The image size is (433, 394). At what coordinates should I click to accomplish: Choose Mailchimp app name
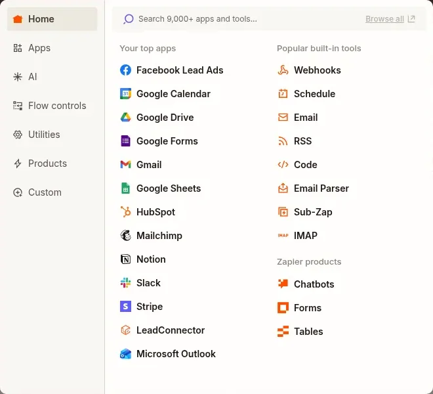click(159, 236)
